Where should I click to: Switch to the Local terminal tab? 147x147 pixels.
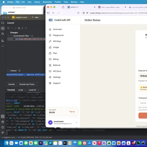21,90
